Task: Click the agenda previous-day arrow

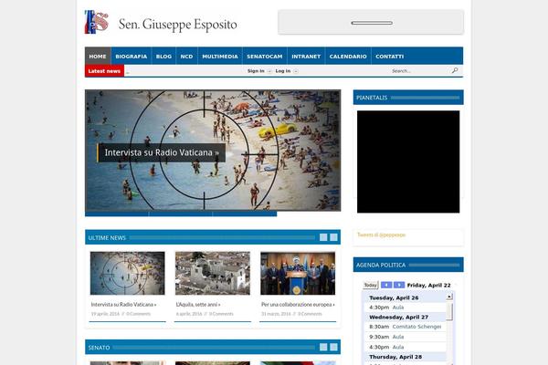Action: (x=386, y=285)
